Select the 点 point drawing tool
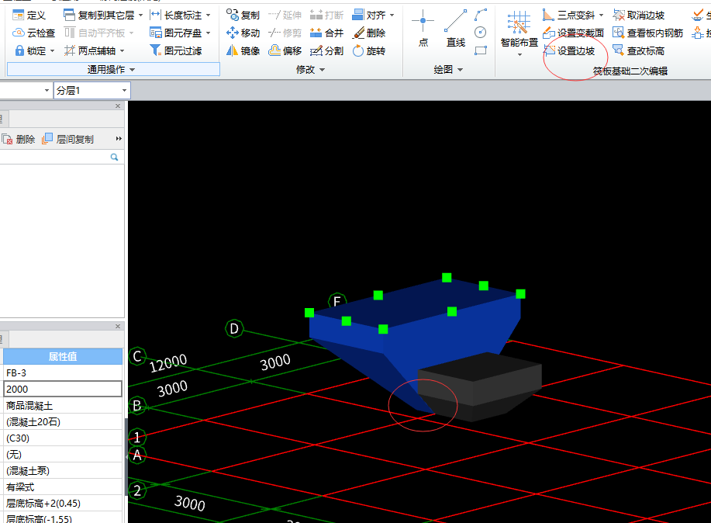Image resolution: width=711 pixels, height=523 pixels. [423, 28]
